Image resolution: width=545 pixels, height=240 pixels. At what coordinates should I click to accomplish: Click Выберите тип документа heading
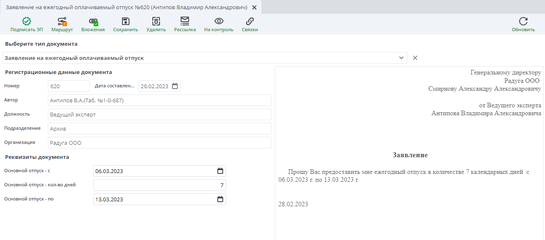41,44
